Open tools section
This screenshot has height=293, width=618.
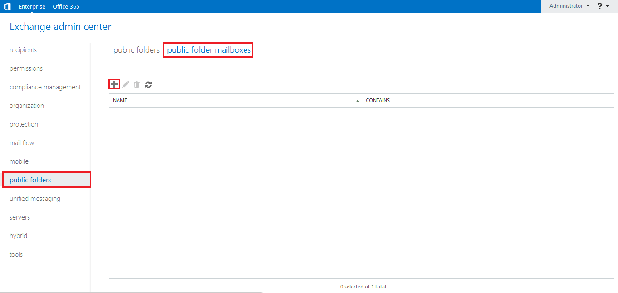(16, 254)
